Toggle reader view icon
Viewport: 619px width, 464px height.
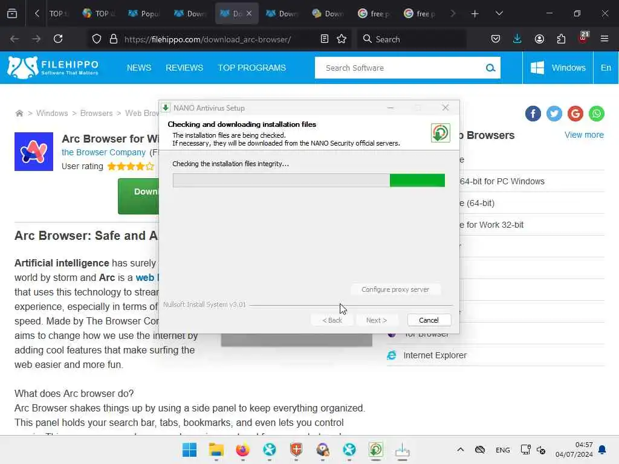tap(325, 39)
